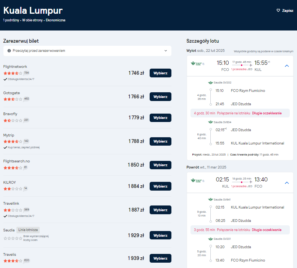This screenshot has height=268, width=297.
Task: Collapse the return flight details chevron
Action: pyautogui.click(x=287, y=183)
